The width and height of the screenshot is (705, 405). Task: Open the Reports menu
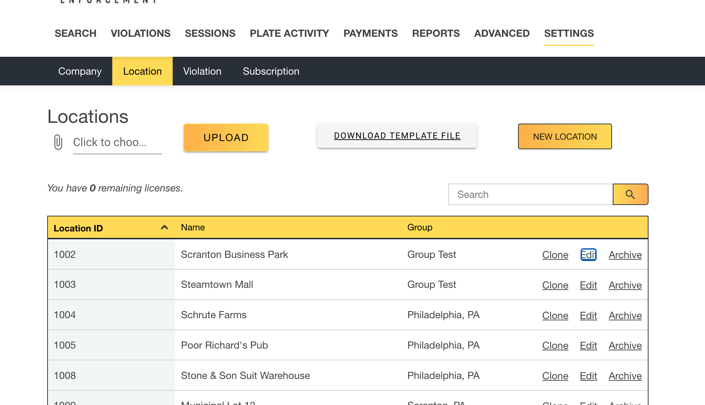click(x=435, y=33)
